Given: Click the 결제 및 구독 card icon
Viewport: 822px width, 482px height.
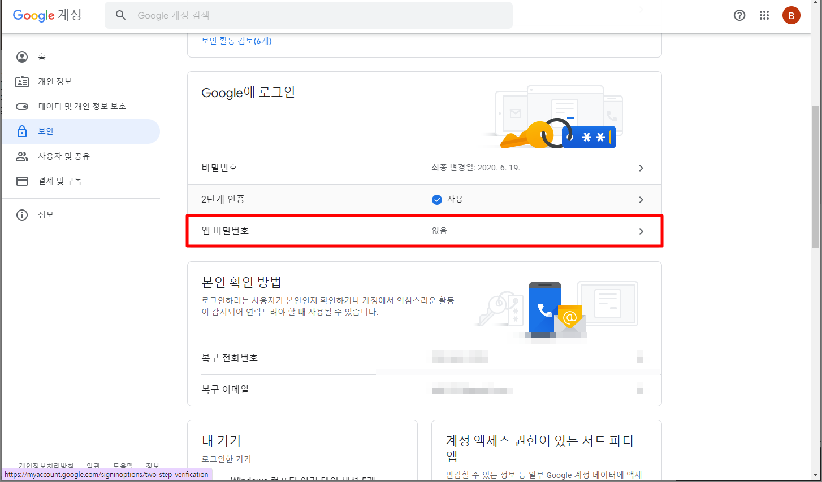Looking at the screenshot, I should click(x=22, y=181).
